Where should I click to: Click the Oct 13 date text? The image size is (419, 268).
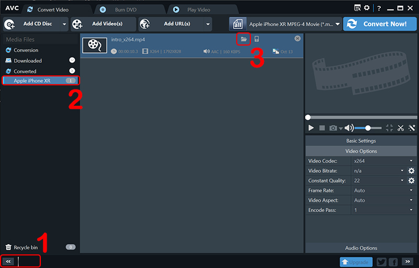pos(286,51)
